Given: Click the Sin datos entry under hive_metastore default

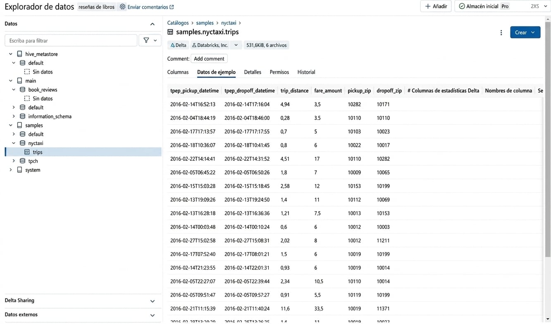Looking at the screenshot, I should click(43, 72).
